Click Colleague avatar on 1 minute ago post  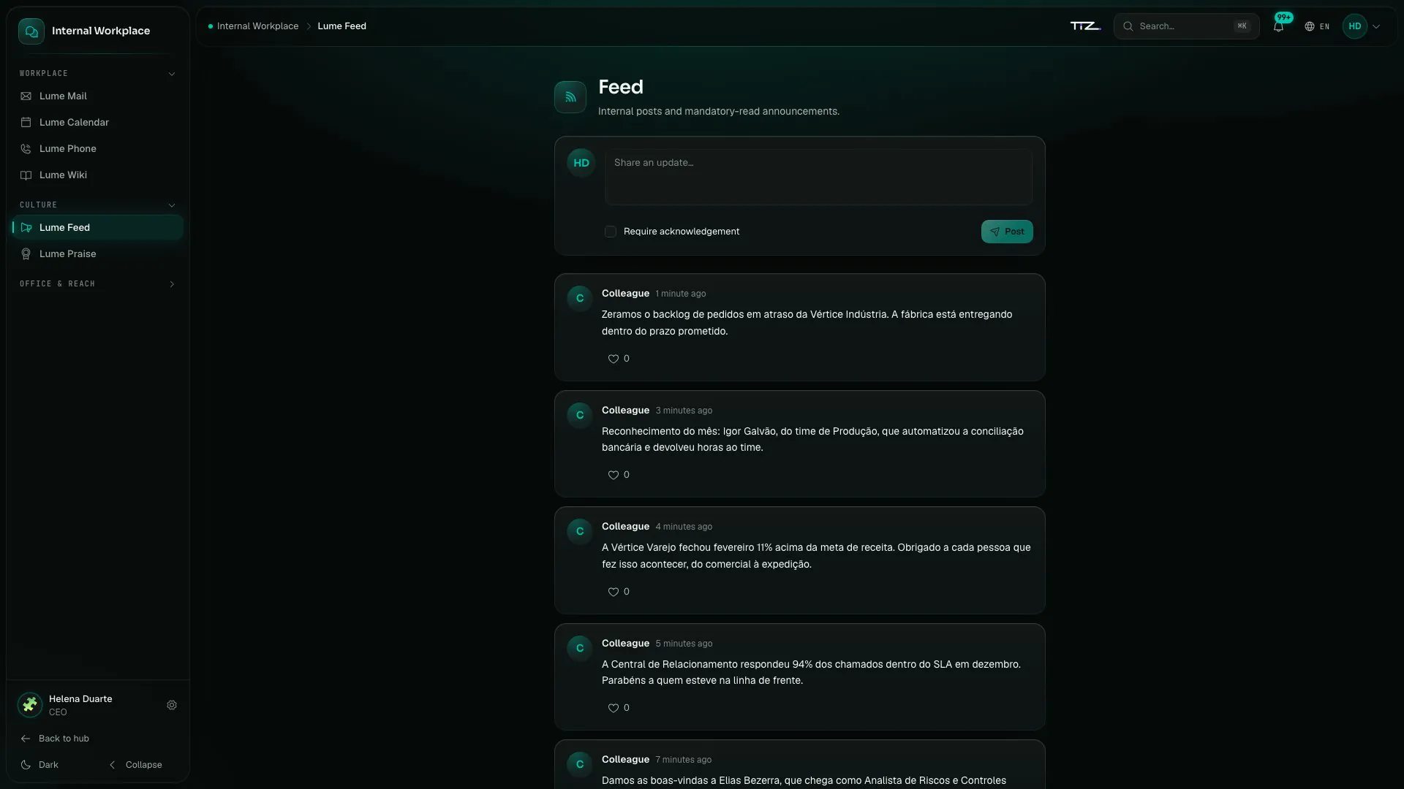(580, 298)
